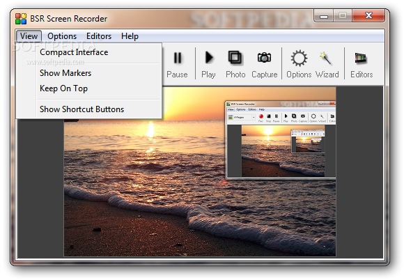Launch the Wizard wand icon
Image resolution: width=404 pixels, height=280 pixels.
(x=325, y=58)
